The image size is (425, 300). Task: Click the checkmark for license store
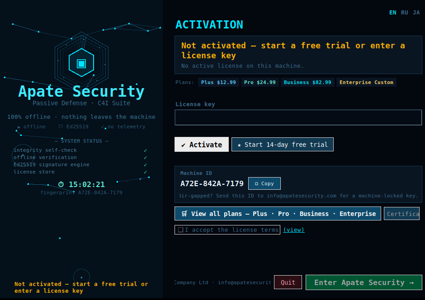coord(145,172)
